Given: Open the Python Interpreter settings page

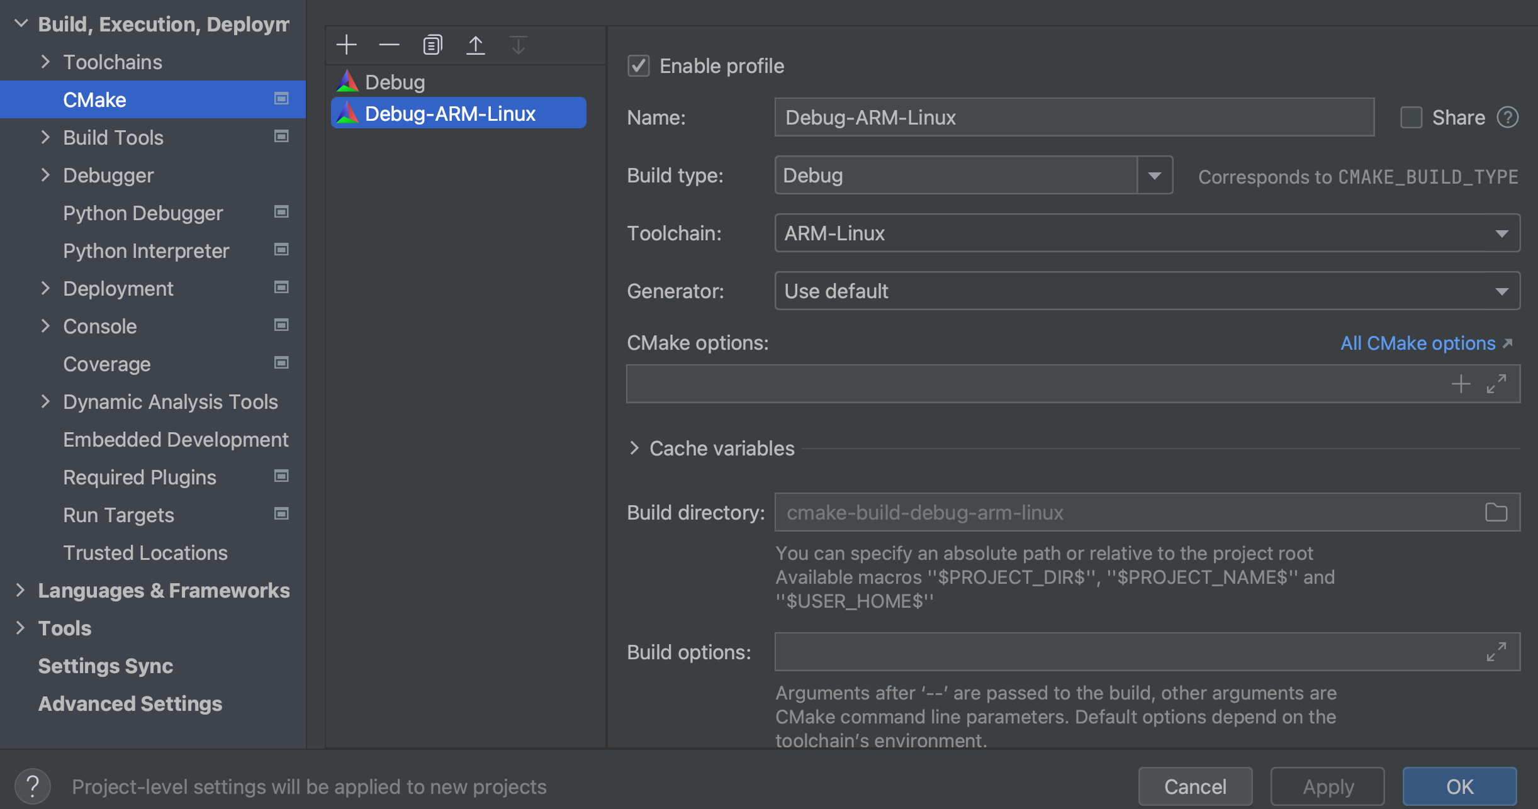Looking at the screenshot, I should click(146, 251).
